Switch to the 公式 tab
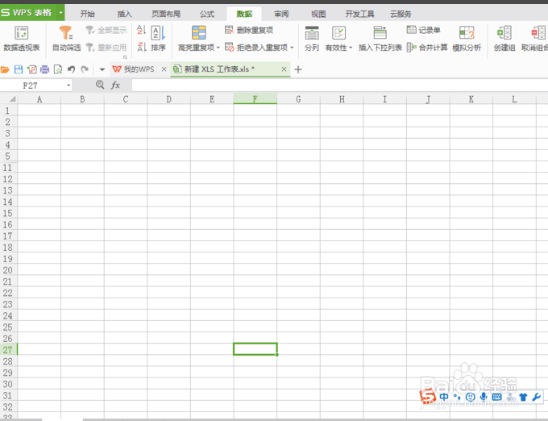This screenshot has height=421, width=548. coord(207,14)
